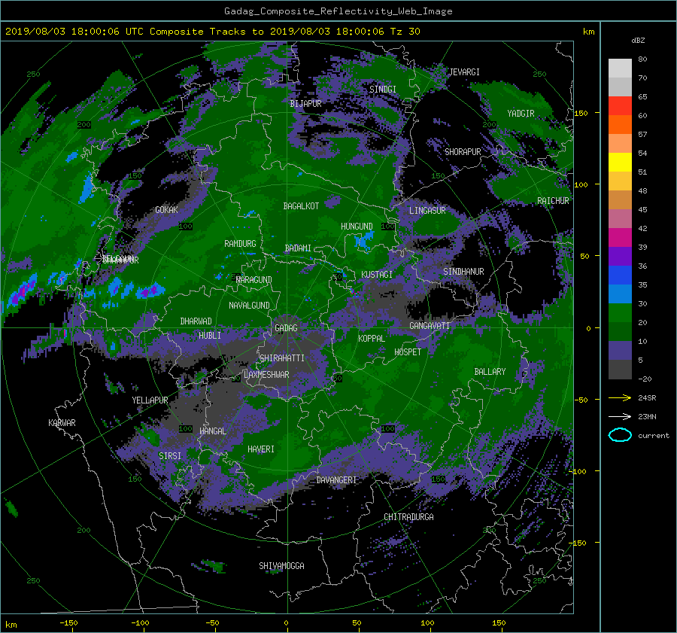The image size is (677, 633).
Task: Click the NARAGUND label
Action: [254, 280]
